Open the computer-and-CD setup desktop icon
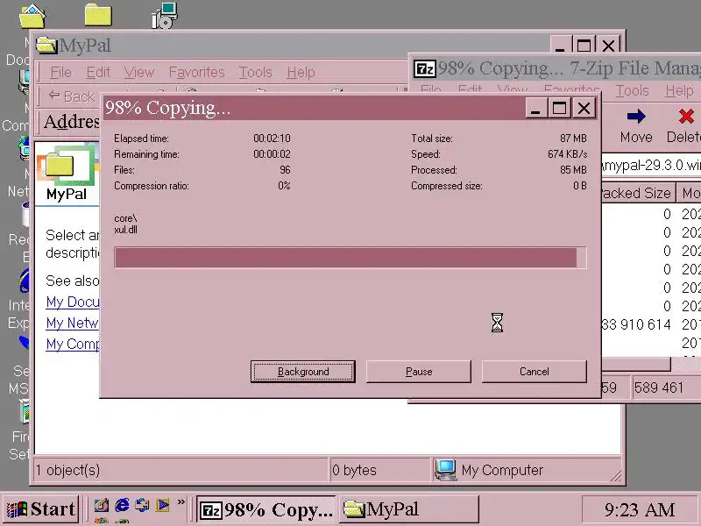This screenshot has width=701, height=526. click(x=164, y=15)
